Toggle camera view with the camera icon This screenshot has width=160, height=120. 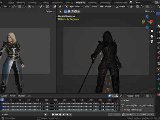tap(152, 41)
